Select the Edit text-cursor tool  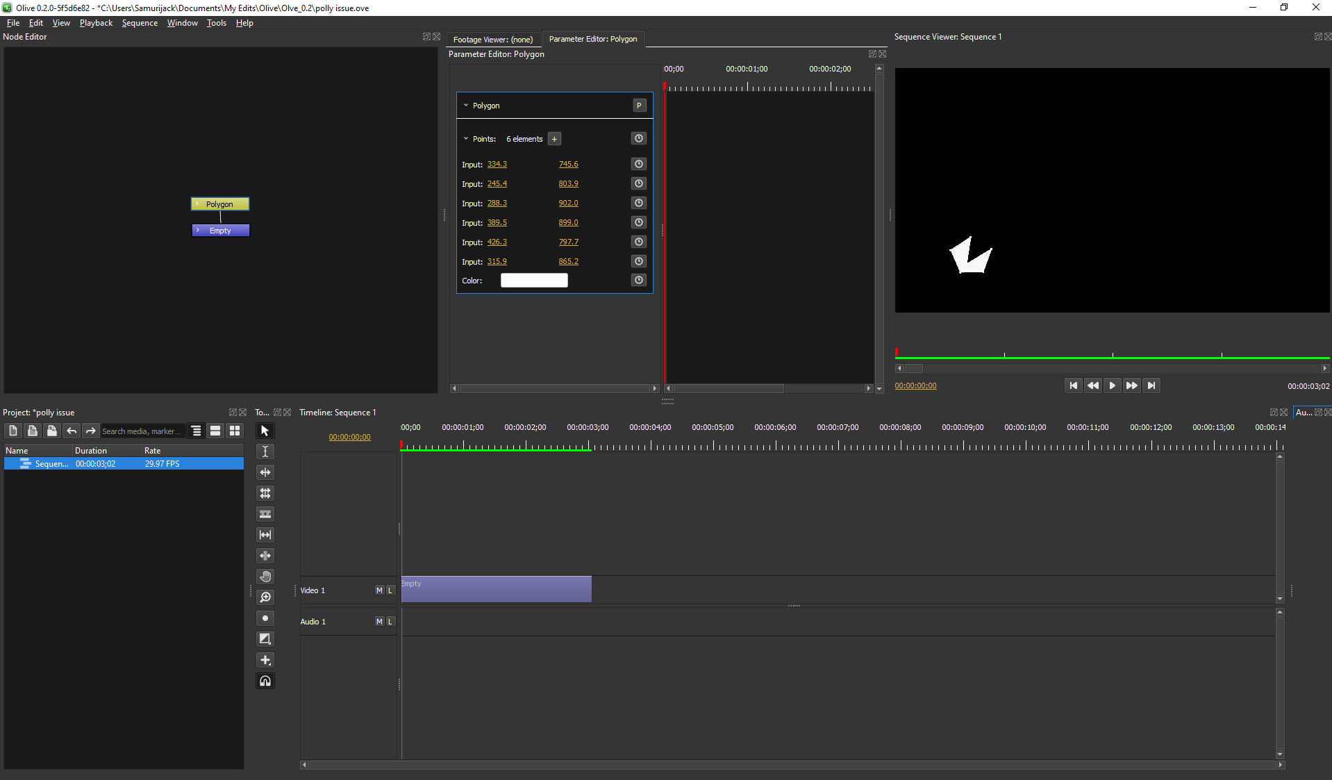point(265,451)
